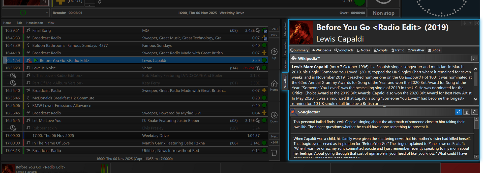
Task: Toggle checkbox on Final Song row
Action: 265,31
